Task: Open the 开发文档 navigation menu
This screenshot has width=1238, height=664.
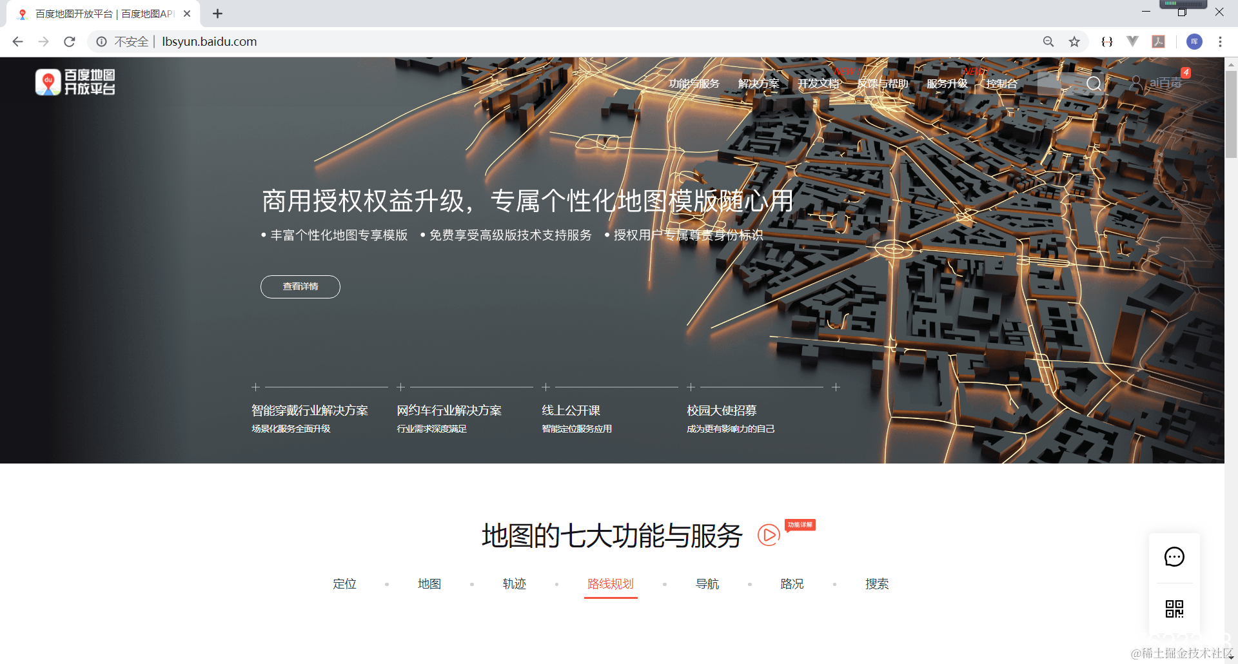Action: [819, 83]
